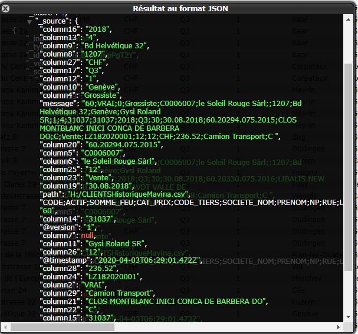Click the path value "H:/CLIENTSHistoriqueMavina.csv"
Viewport: 358px width, 334px height.
(x=127, y=194)
